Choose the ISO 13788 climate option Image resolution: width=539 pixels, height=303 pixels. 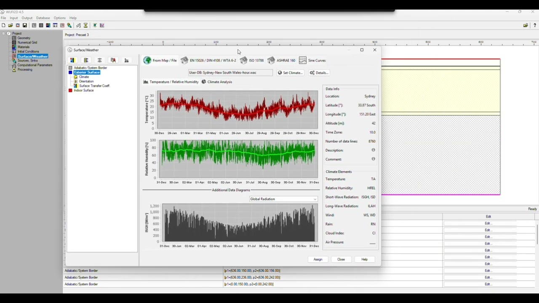252,60
